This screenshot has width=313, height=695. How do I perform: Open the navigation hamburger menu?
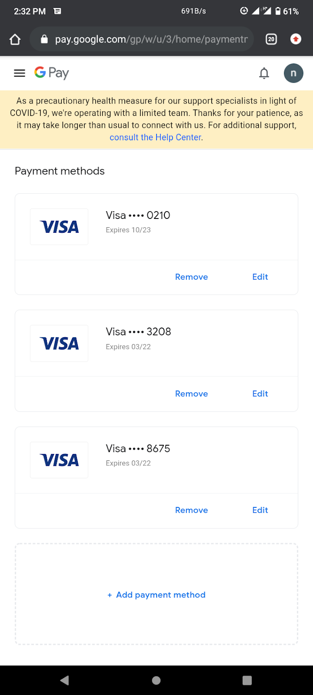(19, 73)
